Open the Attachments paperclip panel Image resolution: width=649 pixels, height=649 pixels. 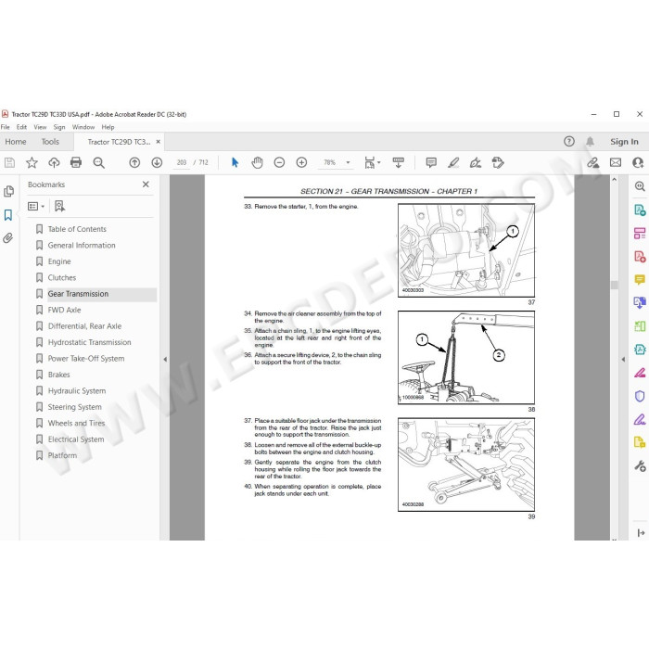point(8,238)
